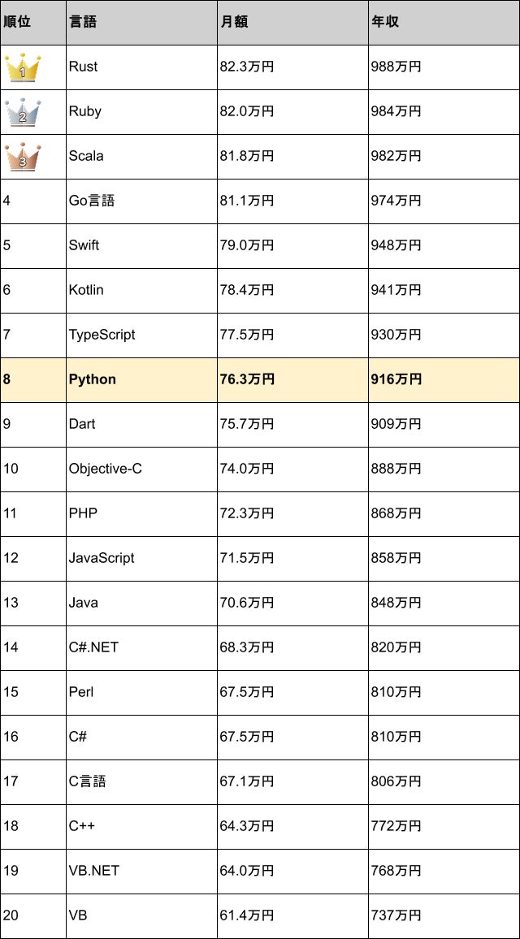Click the bronze third-place crown icon
The image size is (520, 939).
point(23,156)
